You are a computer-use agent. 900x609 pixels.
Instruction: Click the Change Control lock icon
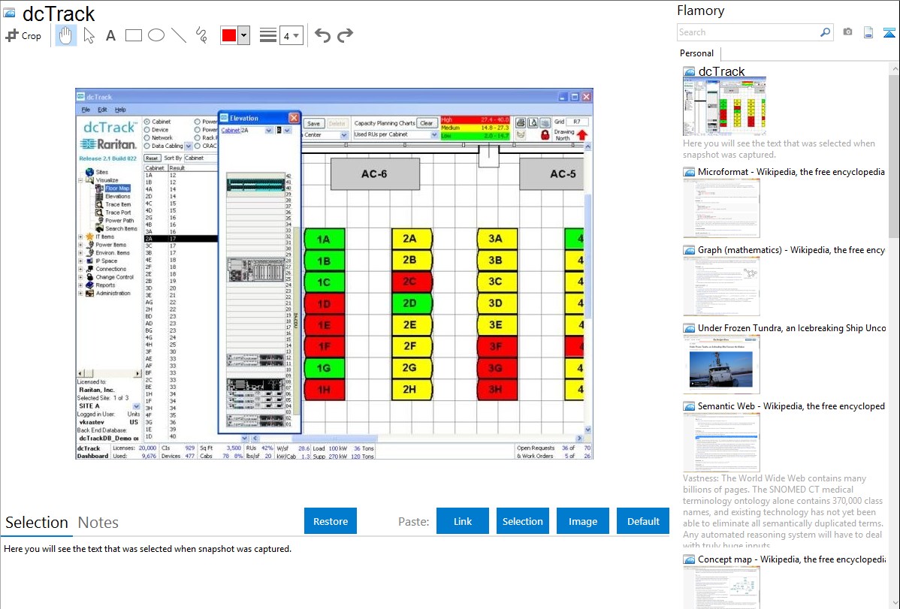click(89, 276)
